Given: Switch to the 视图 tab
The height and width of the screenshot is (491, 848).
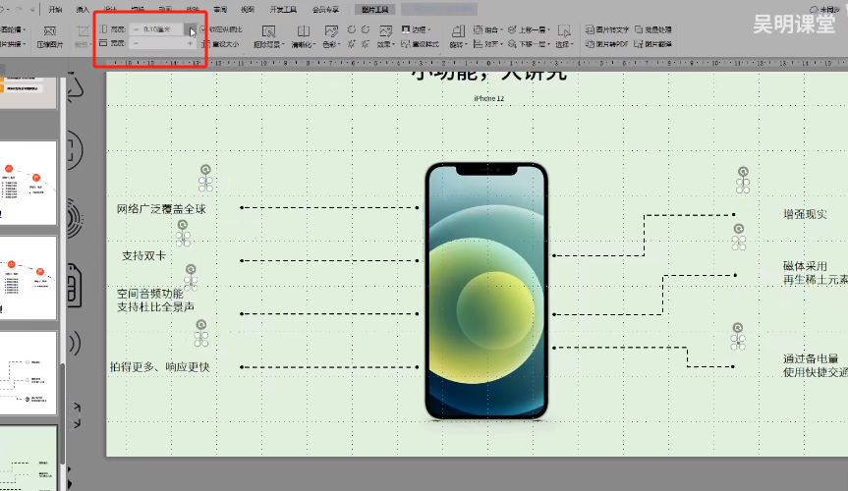Looking at the screenshot, I should pyautogui.click(x=248, y=9).
